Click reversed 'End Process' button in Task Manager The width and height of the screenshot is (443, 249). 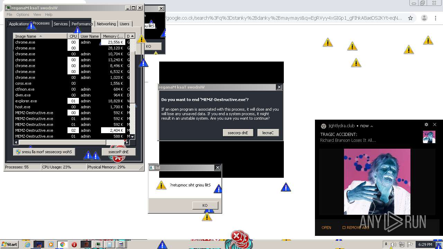[x=118, y=152]
